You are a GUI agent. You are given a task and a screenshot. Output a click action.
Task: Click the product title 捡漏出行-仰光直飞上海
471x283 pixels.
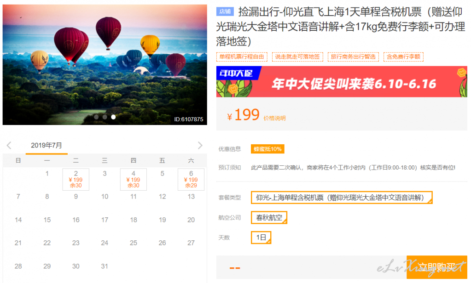tap(341, 26)
